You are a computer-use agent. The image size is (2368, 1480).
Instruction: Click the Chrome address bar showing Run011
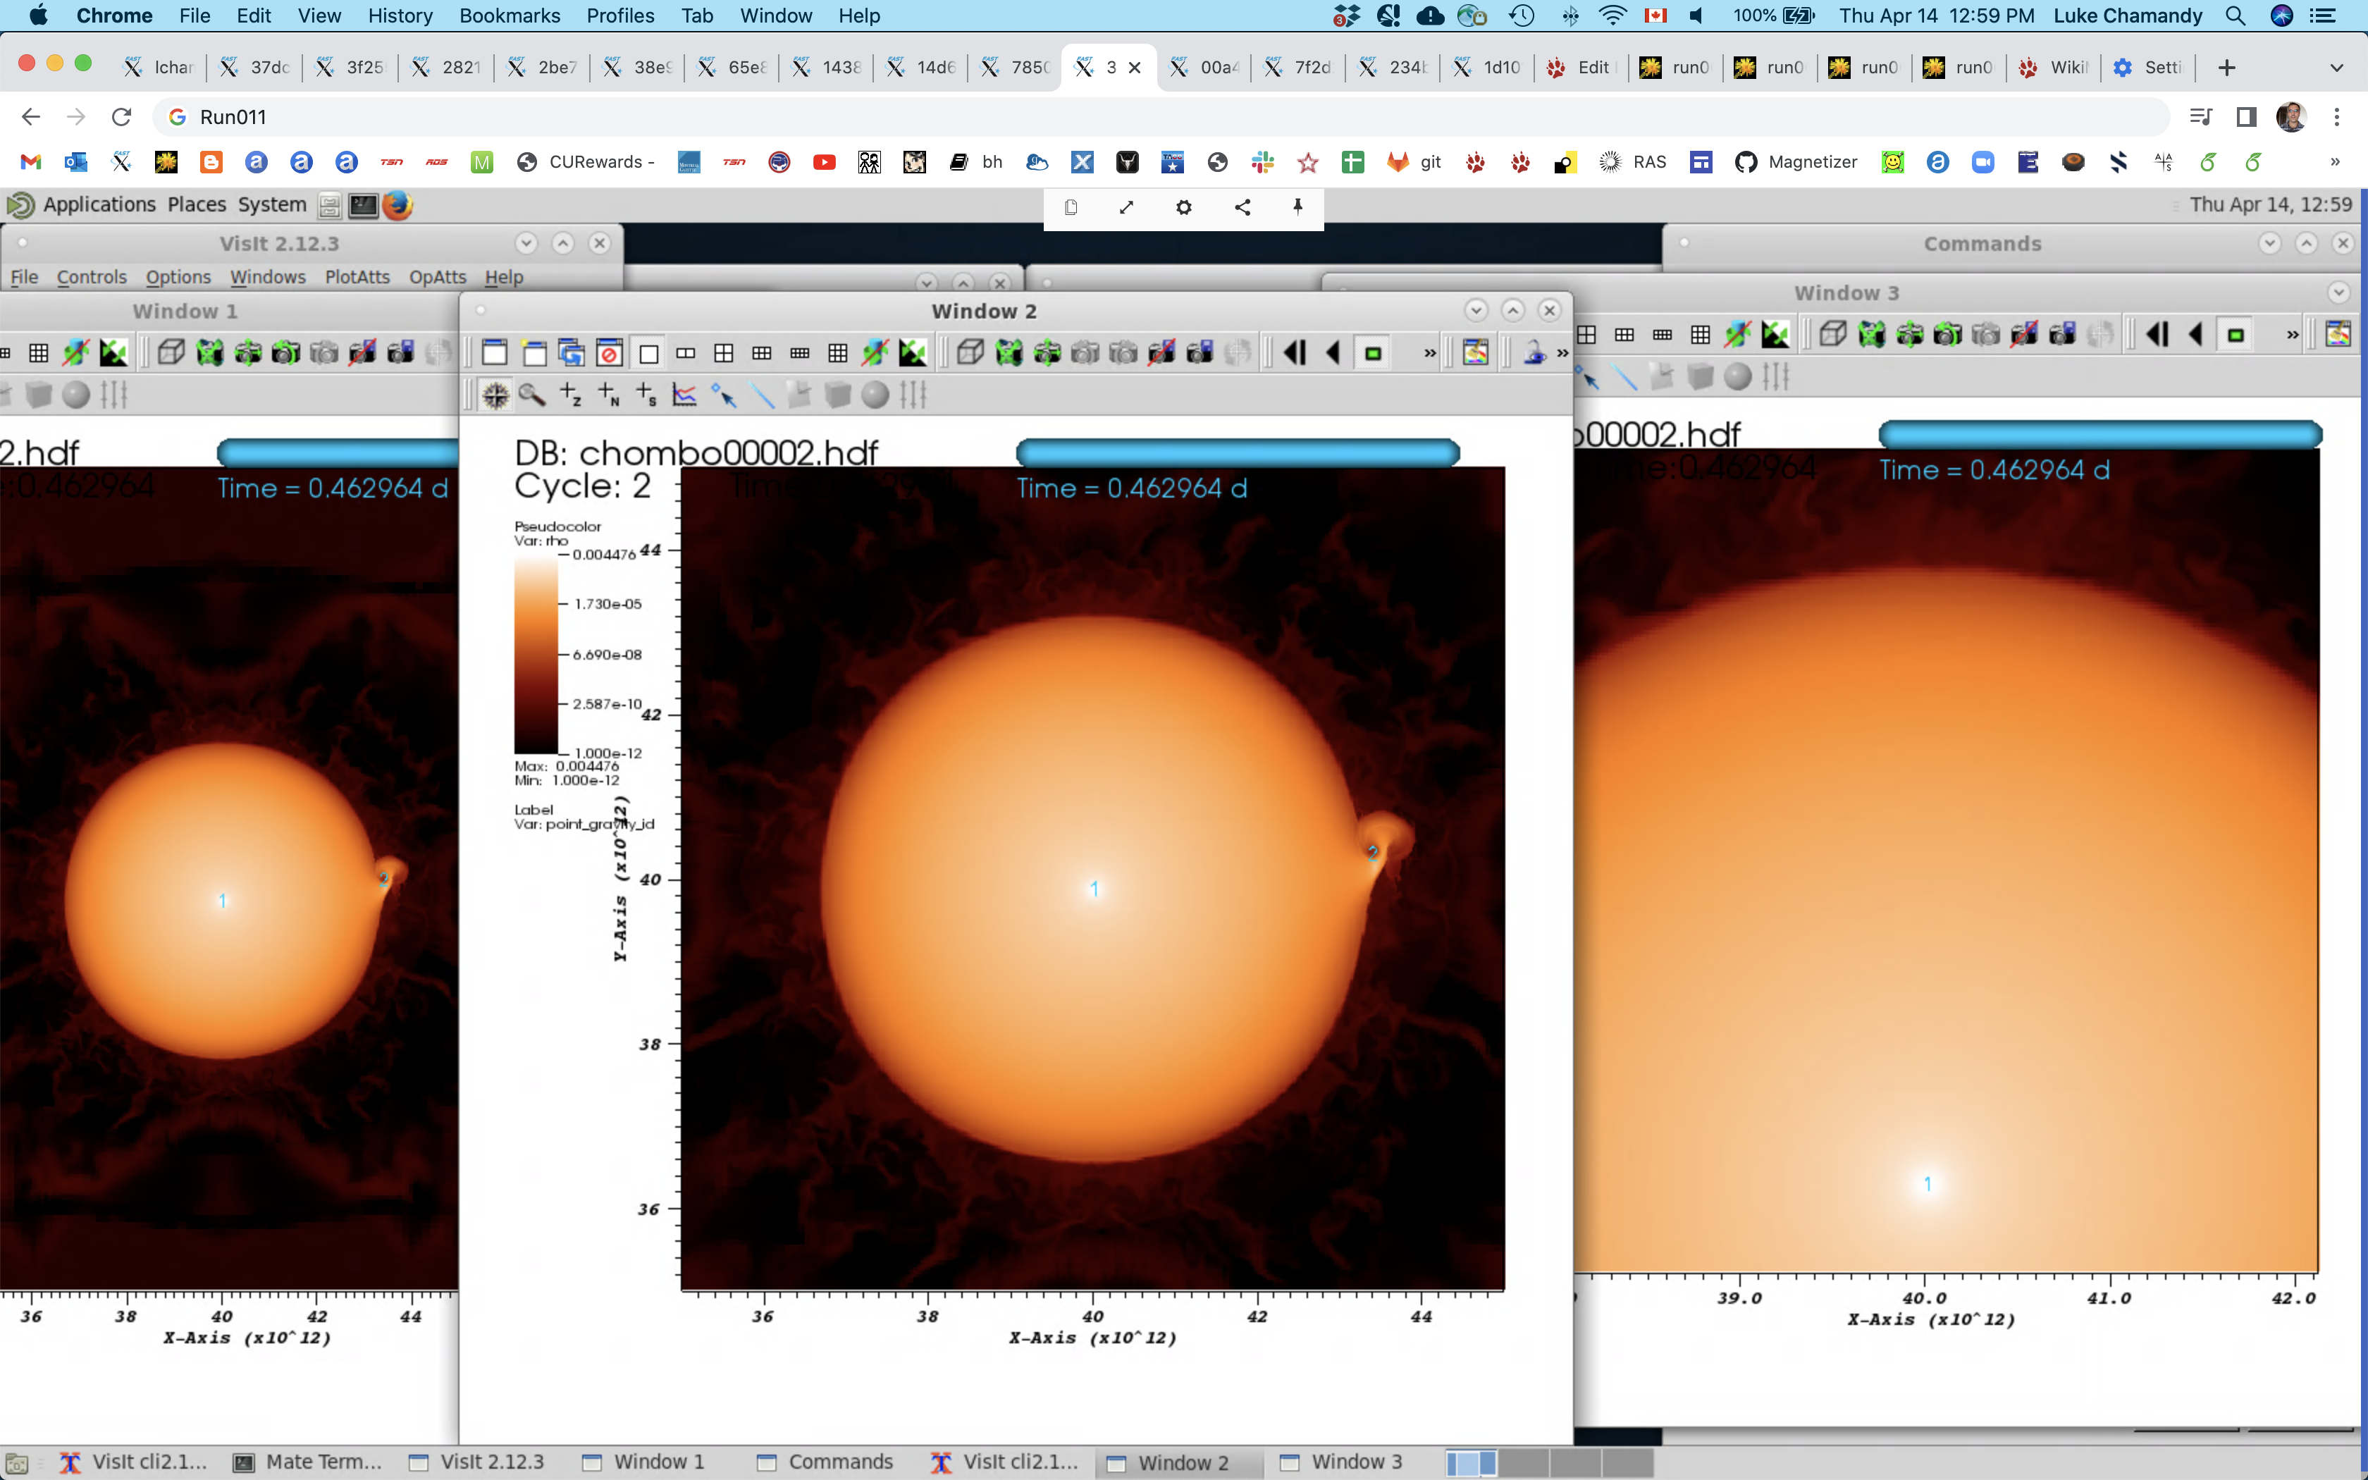[x=1161, y=118]
